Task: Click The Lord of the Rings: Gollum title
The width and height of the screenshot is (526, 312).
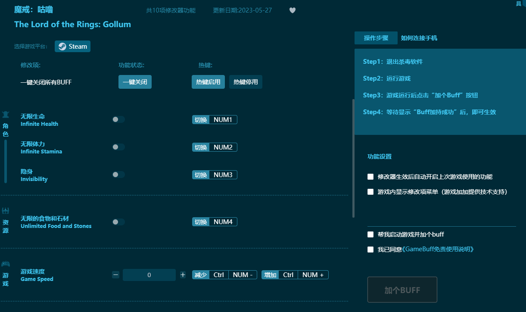Action: tap(72, 24)
